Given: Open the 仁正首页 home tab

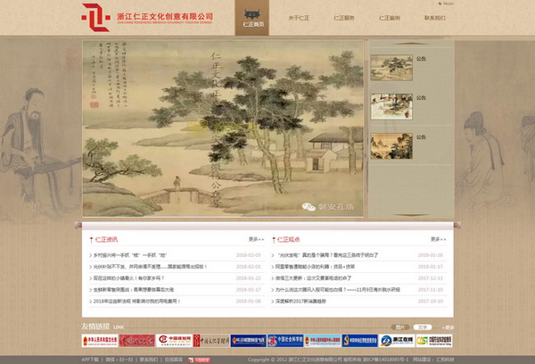Looking at the screenshot, I should pyautogui.click(x=253, y=18).
